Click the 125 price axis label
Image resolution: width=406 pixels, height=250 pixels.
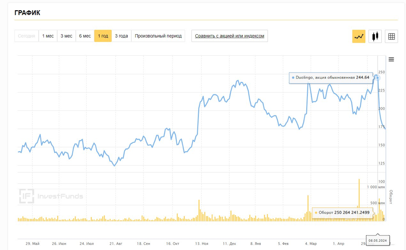click(x=382, y=164)
